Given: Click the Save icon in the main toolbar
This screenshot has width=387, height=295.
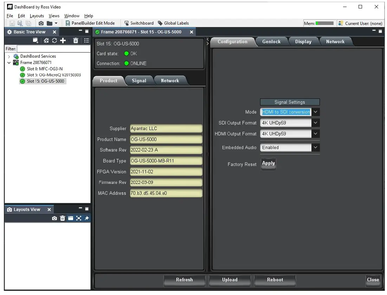Looking at the screenshot, I should pos(12,23).
